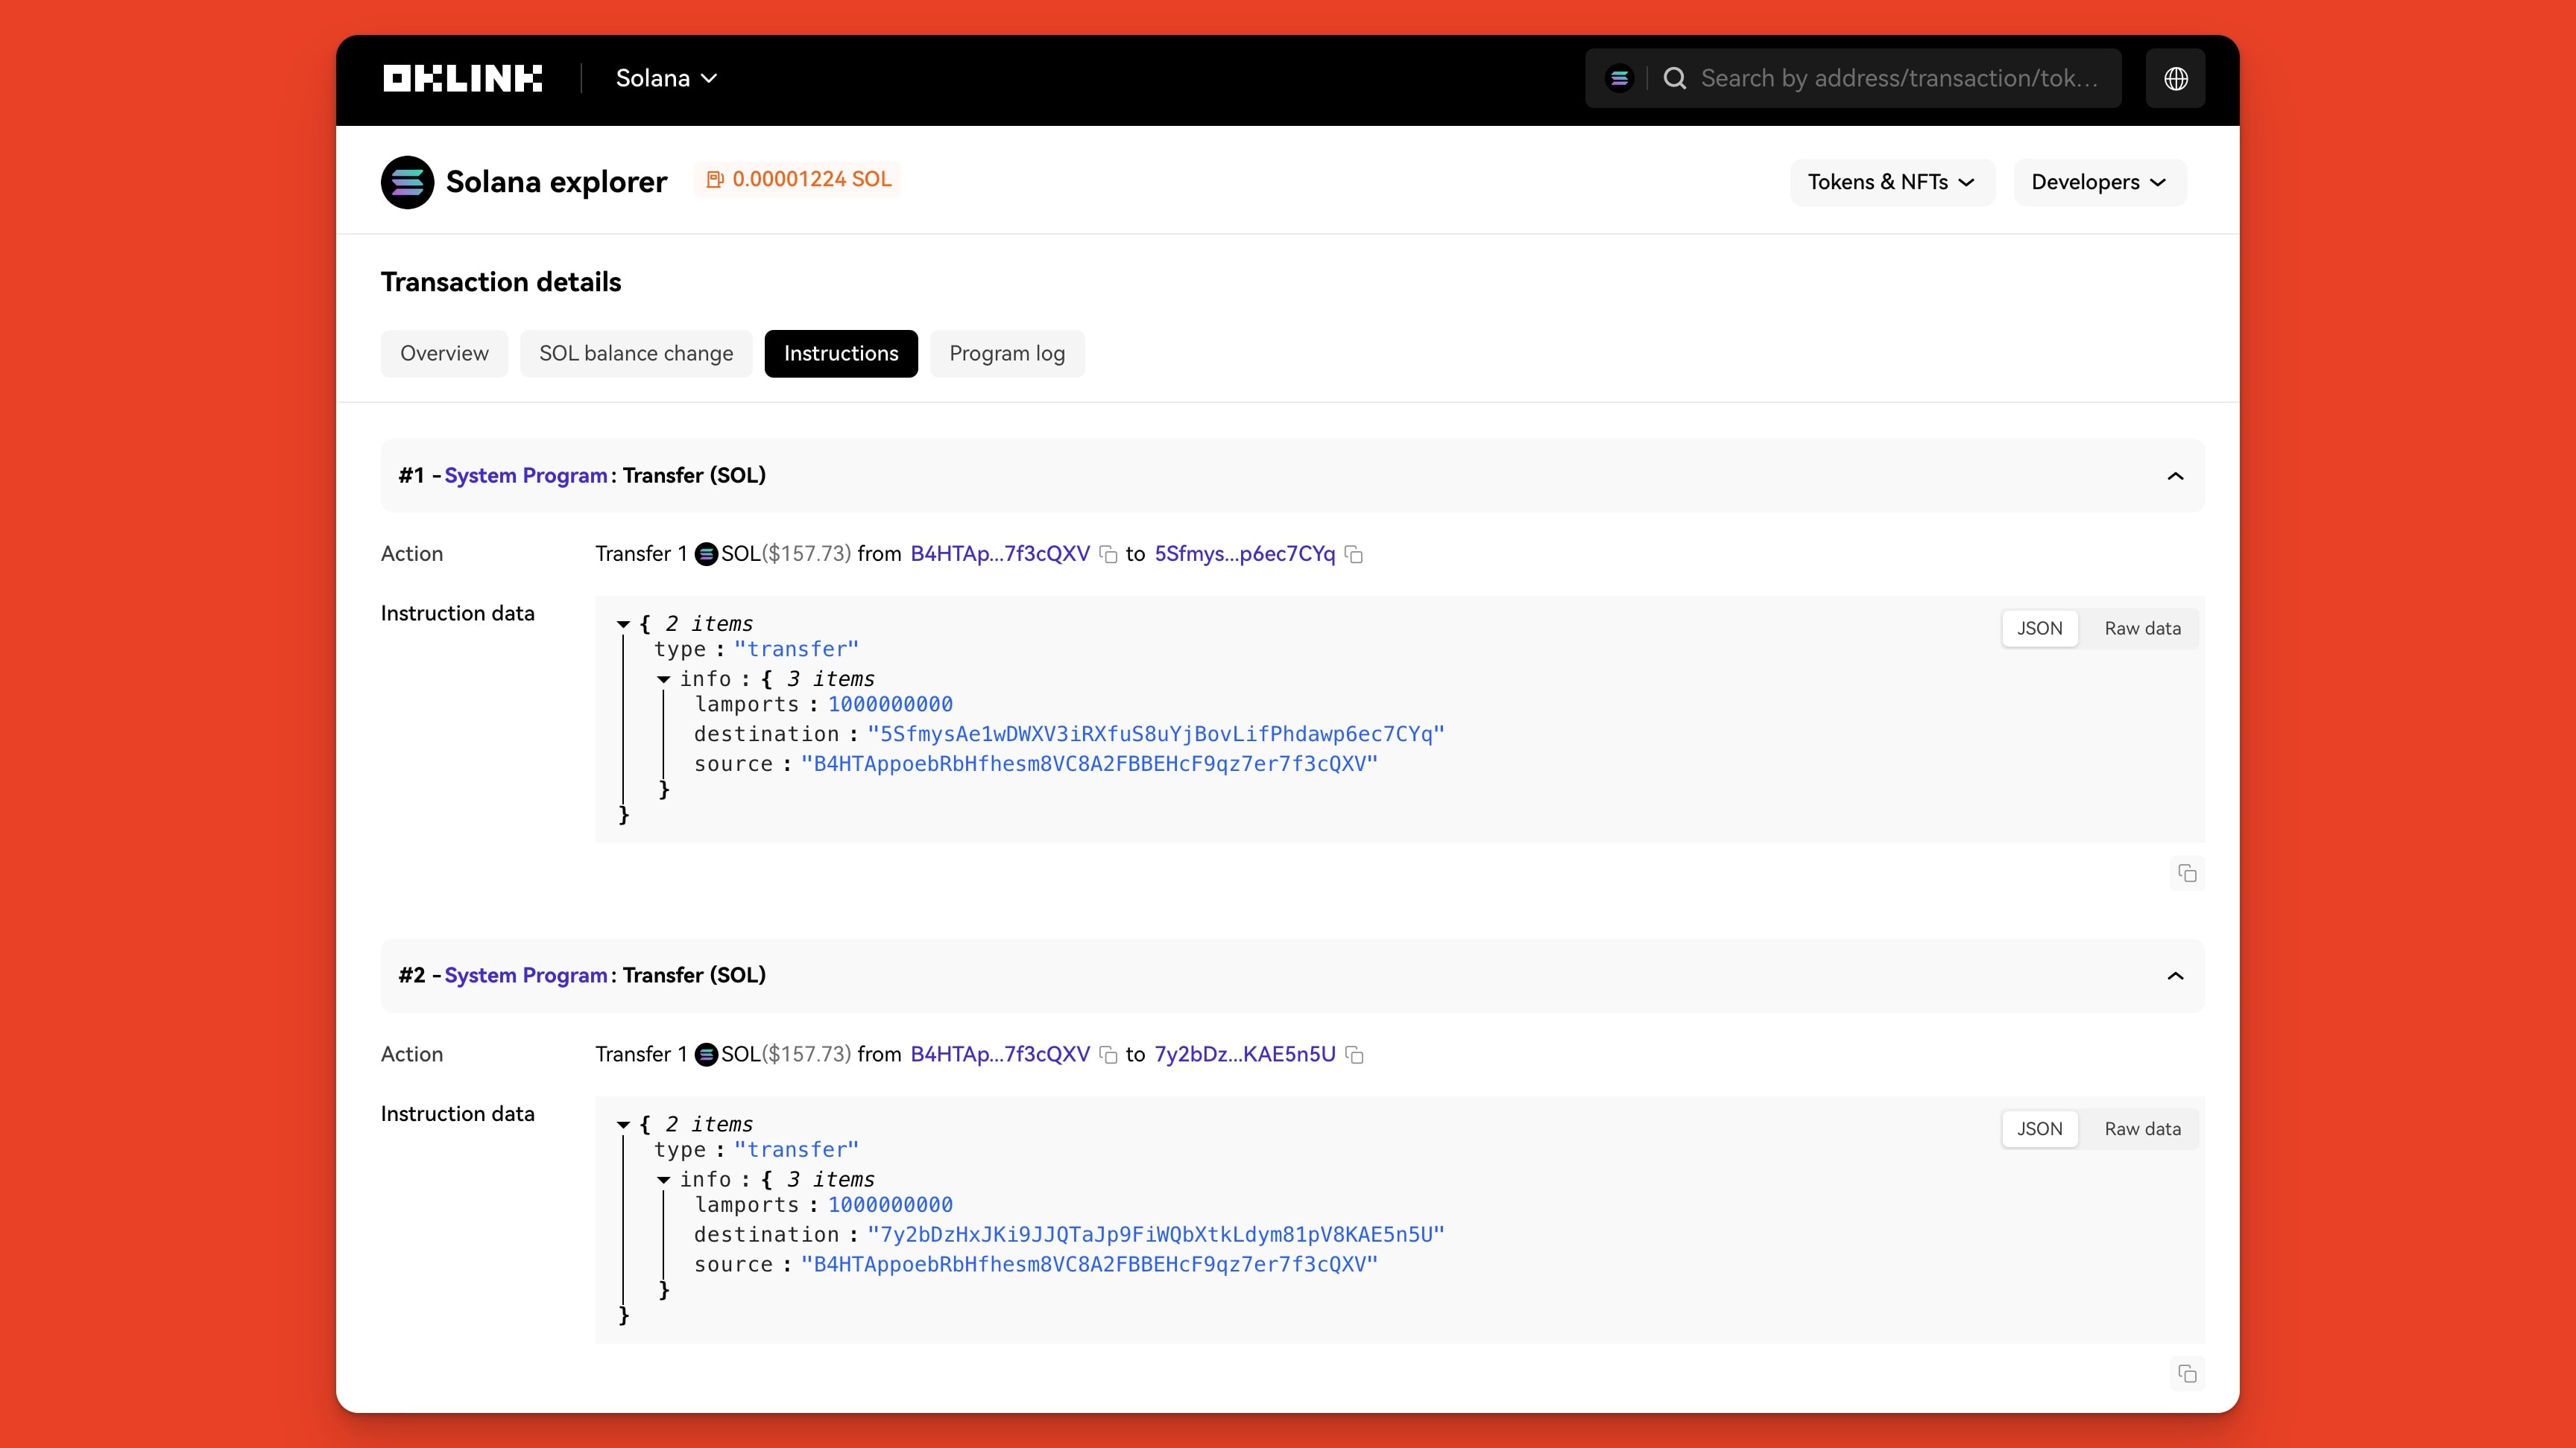This screenshot has width=2576, height=1448.
Task: Click the OKLINK logo
Action: pos(462,78)
